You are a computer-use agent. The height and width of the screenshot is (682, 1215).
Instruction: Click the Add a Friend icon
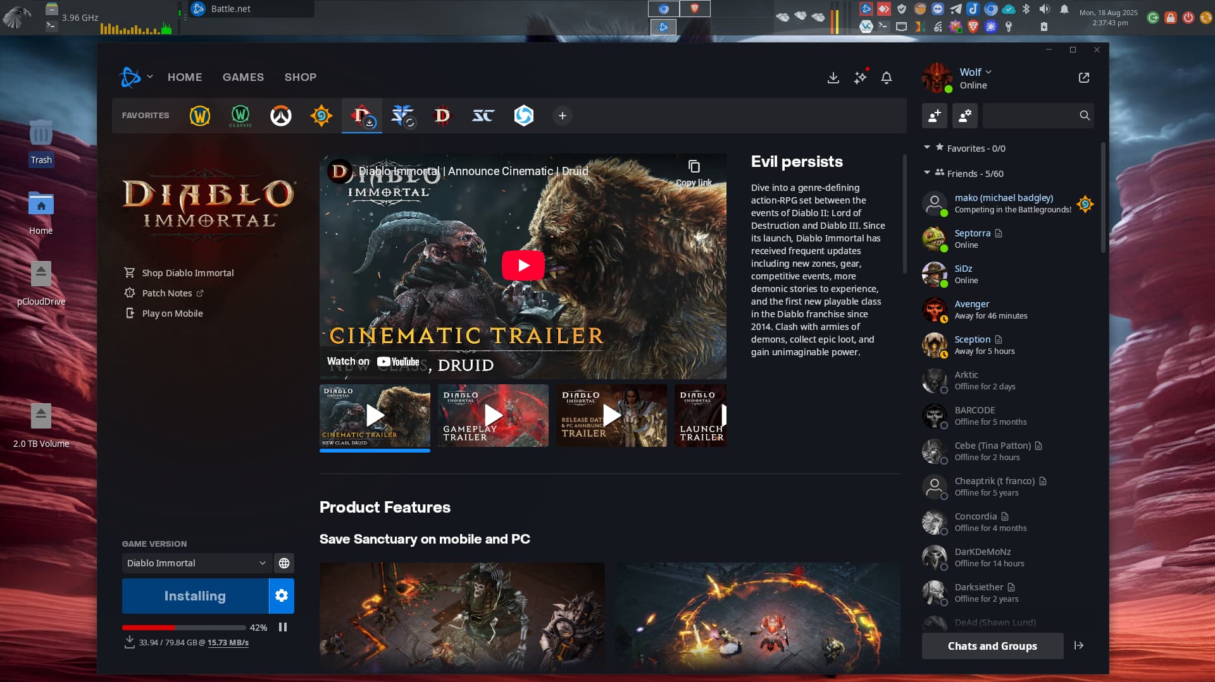(935, 116)
